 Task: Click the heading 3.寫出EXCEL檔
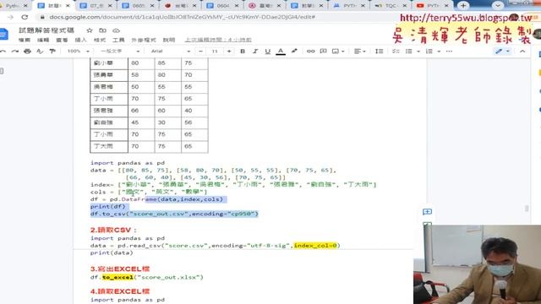120,269
